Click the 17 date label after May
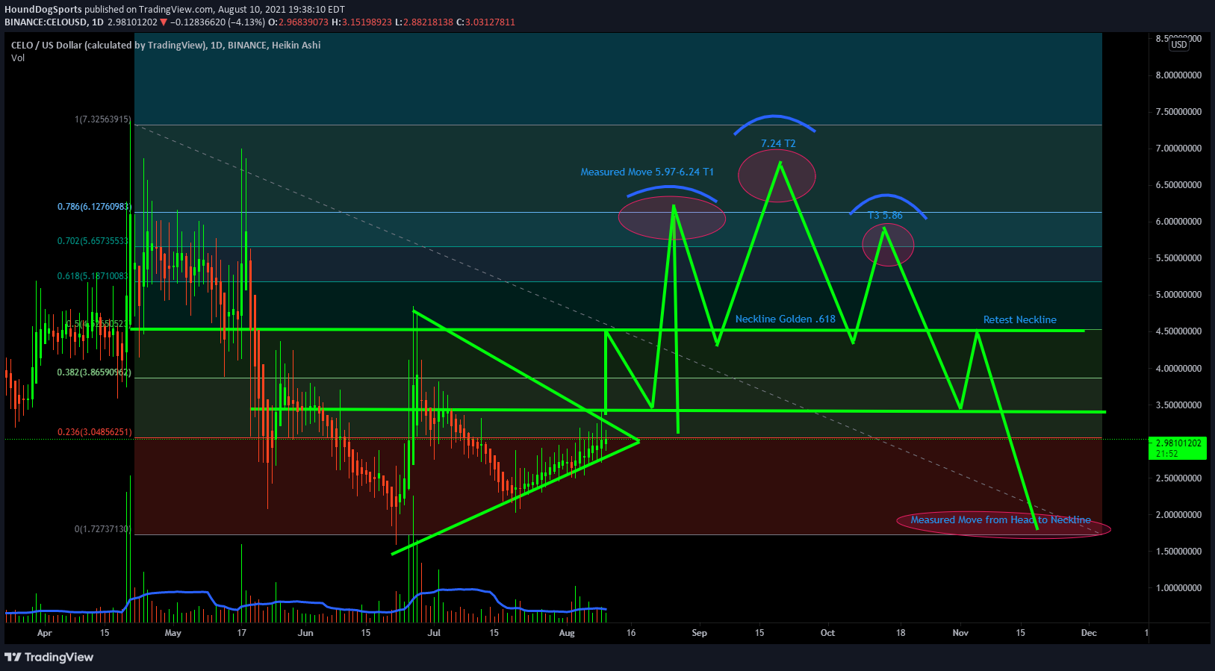The height and width of the screenshot is (671, 1215). click(241, 633)
